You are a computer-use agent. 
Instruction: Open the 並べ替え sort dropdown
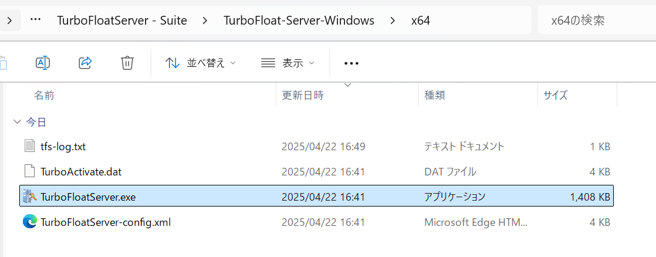click(x=201, y=63)
